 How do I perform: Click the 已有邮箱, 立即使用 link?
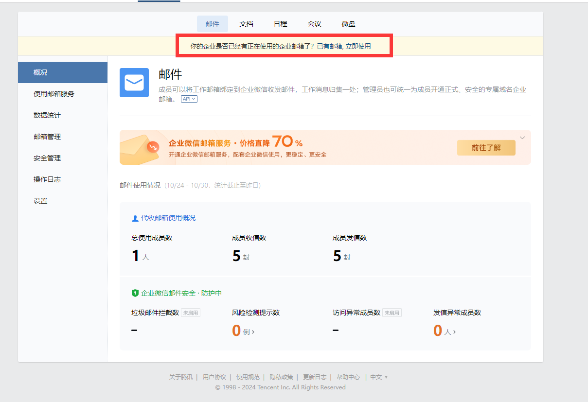click(x=343, y=46)
